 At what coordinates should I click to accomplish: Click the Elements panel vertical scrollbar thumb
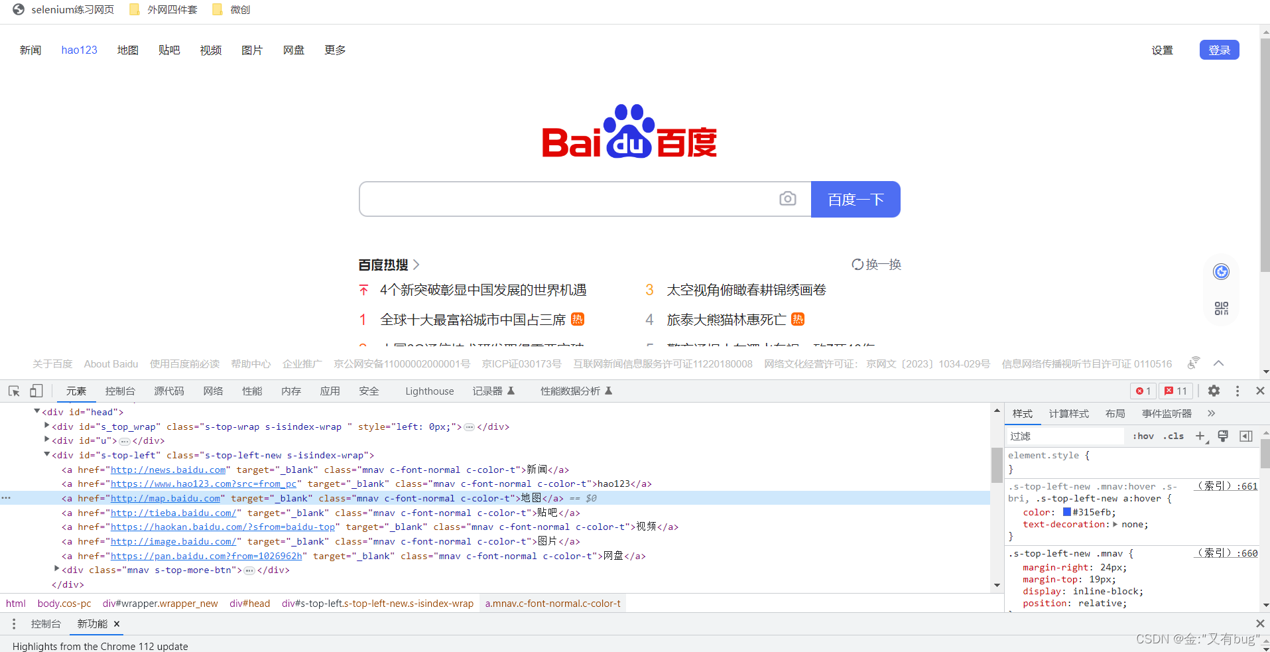[x=997, y=466]
